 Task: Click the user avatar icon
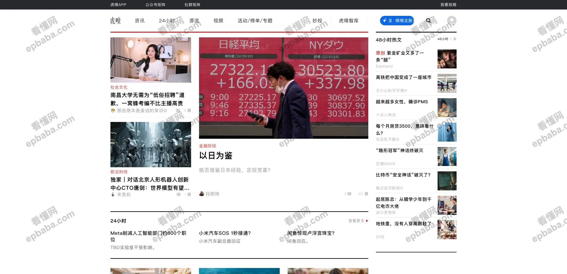click(452, 21)
